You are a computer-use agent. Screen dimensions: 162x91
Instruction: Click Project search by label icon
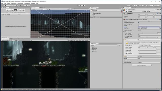(121, 45)
